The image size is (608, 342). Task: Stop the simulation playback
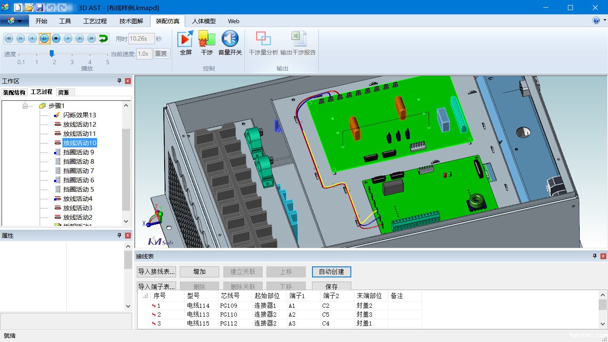click(56, 39)
